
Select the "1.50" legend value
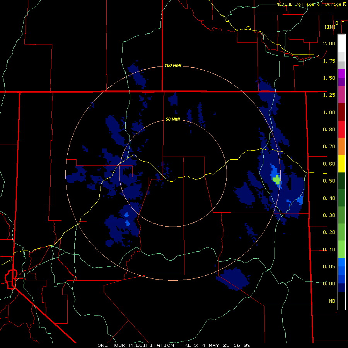329,78
